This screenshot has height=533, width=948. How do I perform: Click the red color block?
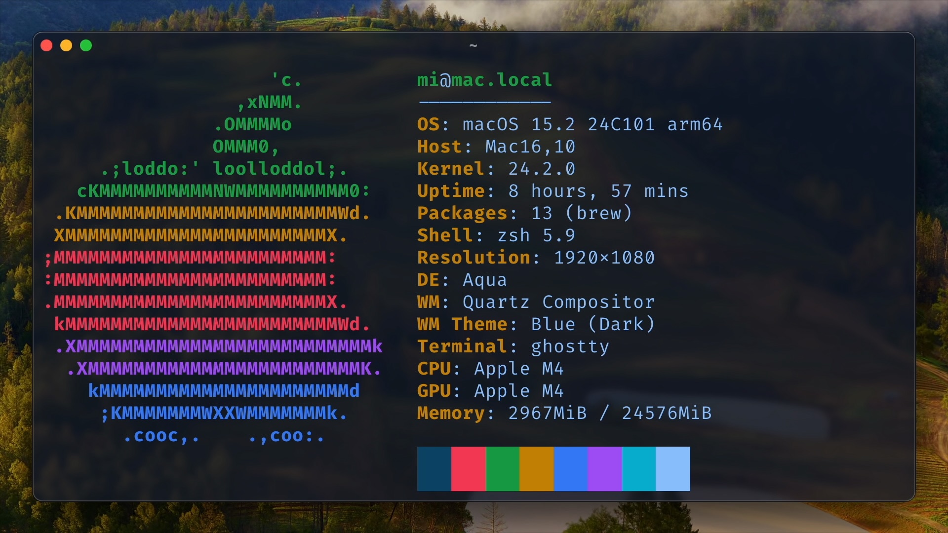click(468, 469)
